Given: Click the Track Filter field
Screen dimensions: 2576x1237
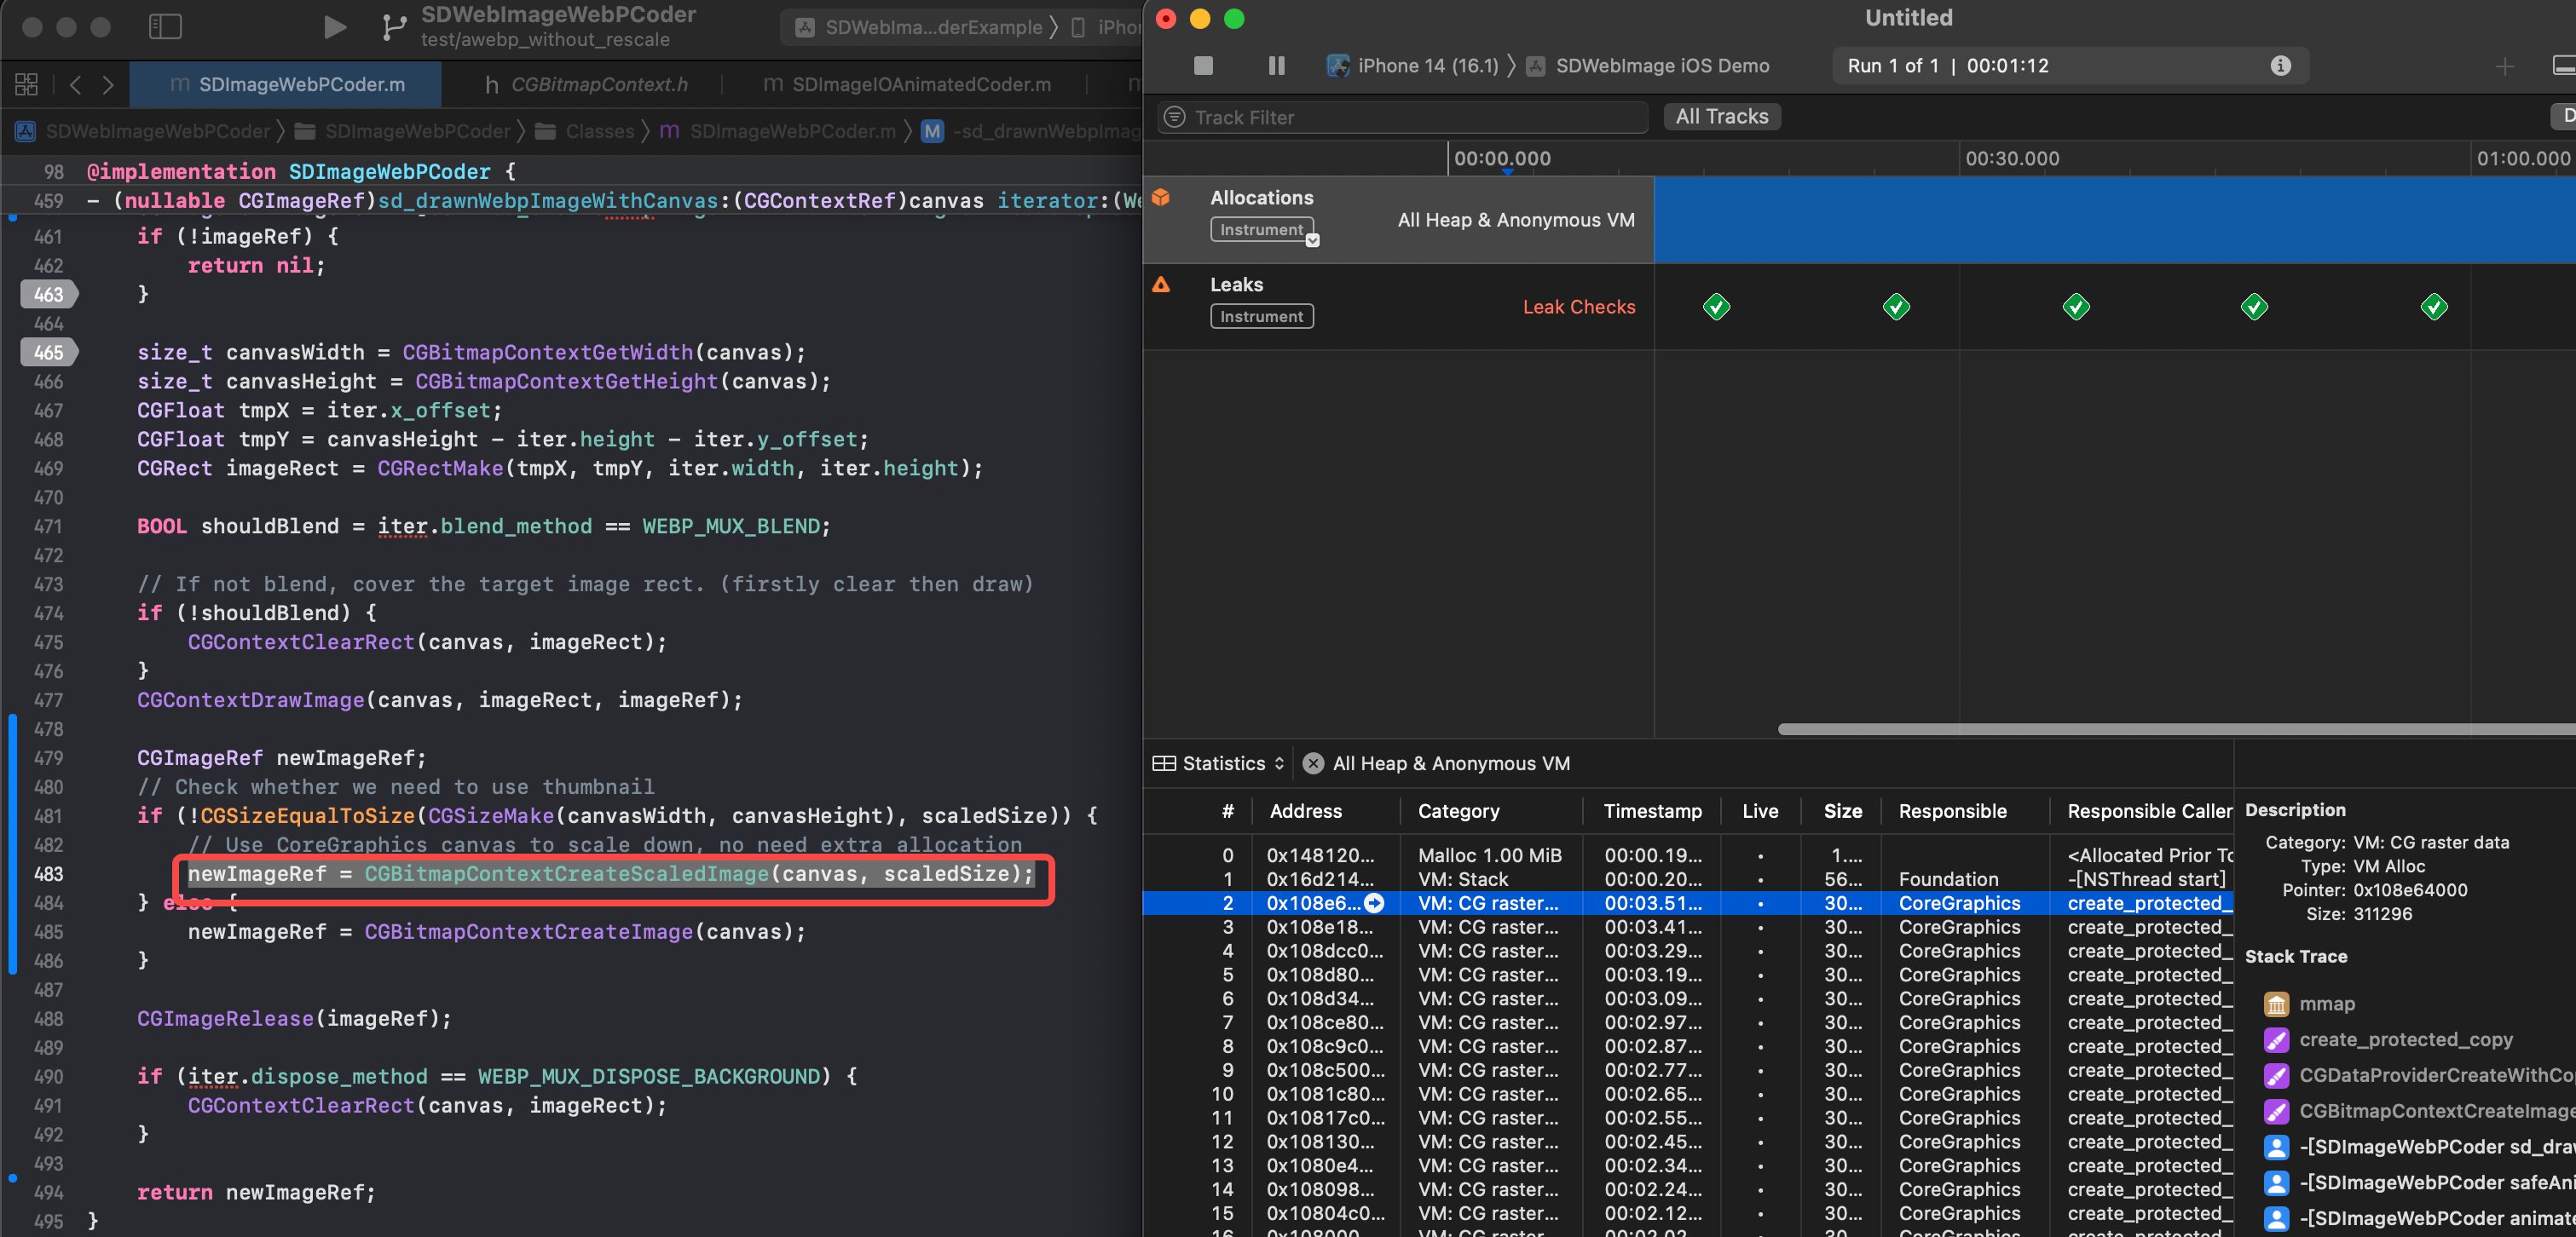Looking at the screenshot, I should (1403, 117).
